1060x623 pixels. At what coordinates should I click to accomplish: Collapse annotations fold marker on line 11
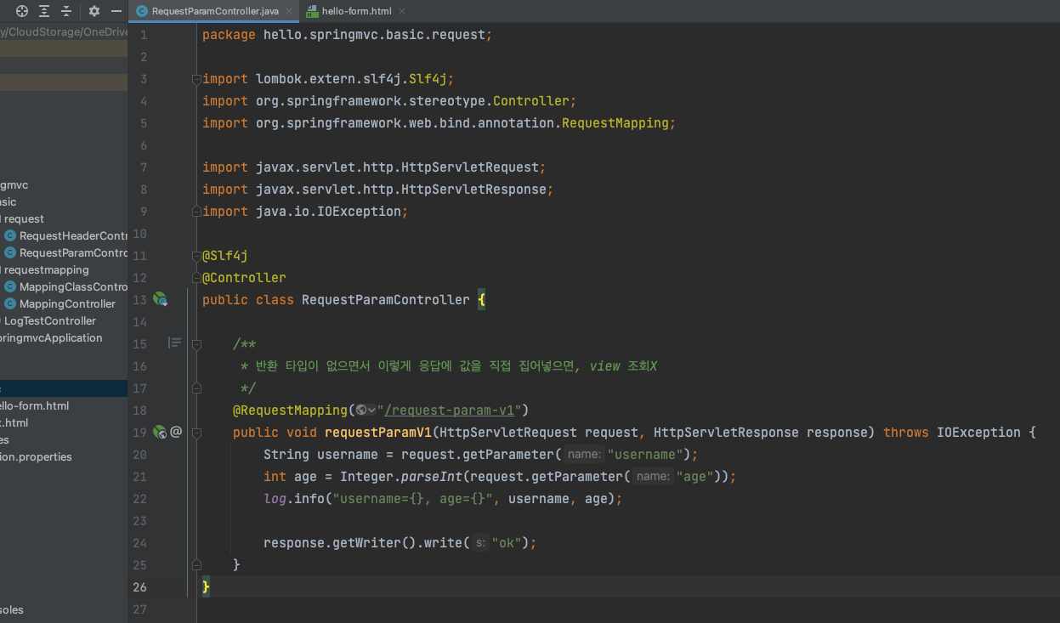click(196, 256)
